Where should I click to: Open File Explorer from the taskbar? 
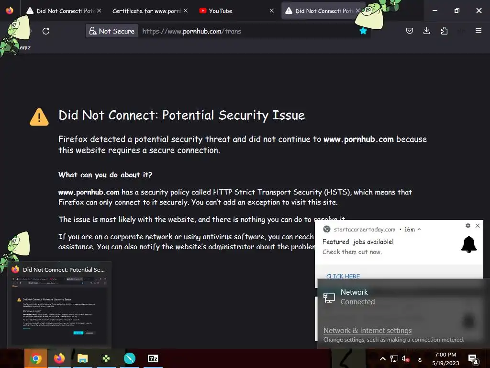pyautogui.click(x=82, y=358)
